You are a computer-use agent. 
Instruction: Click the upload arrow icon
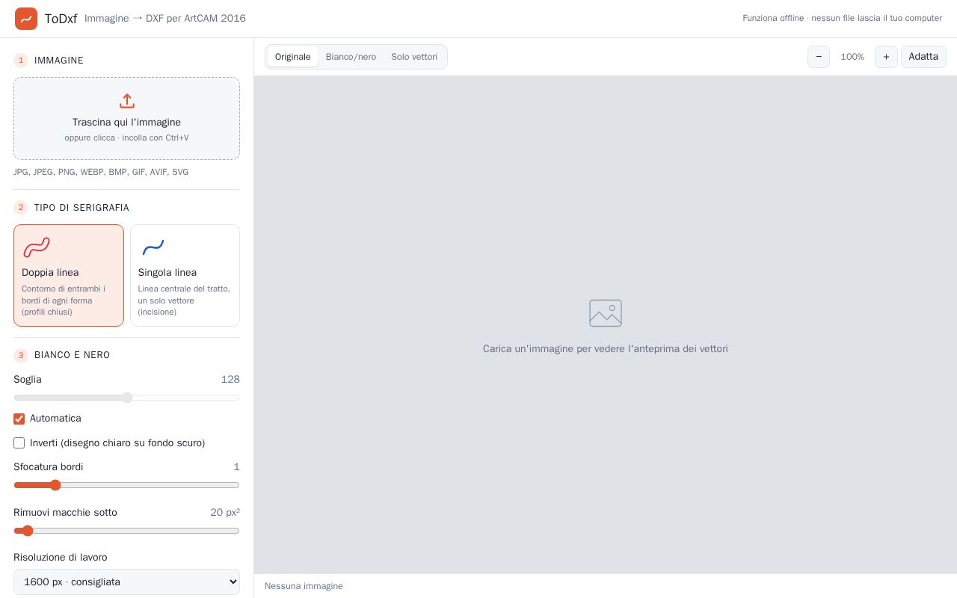click(127, 101)
